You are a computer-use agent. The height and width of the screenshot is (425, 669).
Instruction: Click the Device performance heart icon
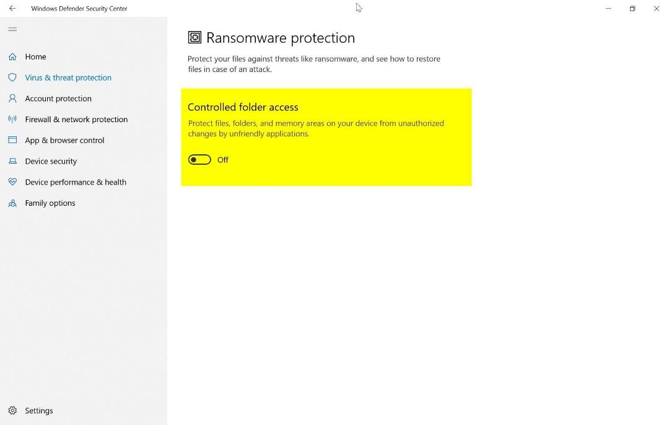point(12,182)
